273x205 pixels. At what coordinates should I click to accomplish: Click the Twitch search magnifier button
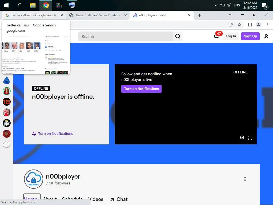pos(178,36)
